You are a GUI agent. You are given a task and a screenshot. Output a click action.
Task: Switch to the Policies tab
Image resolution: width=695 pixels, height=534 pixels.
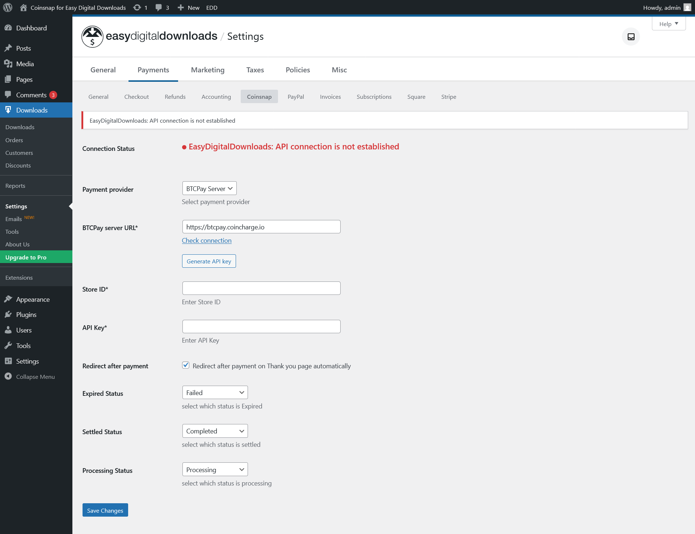click(x=298, y=70)
